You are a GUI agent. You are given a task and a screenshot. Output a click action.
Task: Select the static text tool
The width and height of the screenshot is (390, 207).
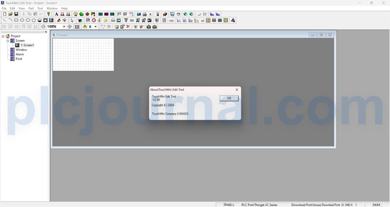click(57, 14)
